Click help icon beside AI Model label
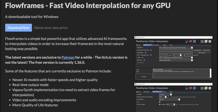 point(143,57)
